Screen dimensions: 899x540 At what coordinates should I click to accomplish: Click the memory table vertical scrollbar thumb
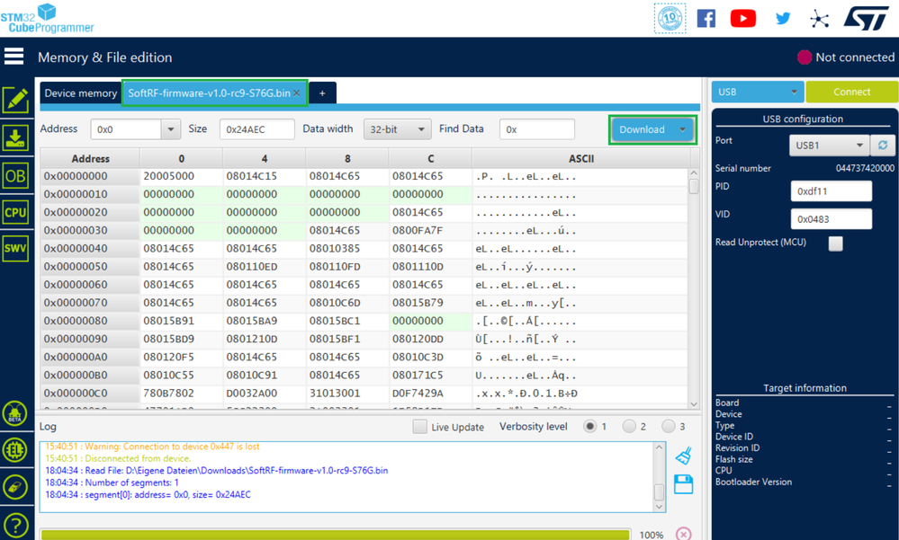click(694, 187)
